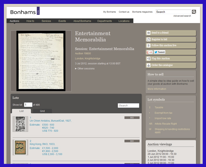Open the Contact us link
Screen dimensions: 206x167
pyautogui.click(x=124, y=12)
